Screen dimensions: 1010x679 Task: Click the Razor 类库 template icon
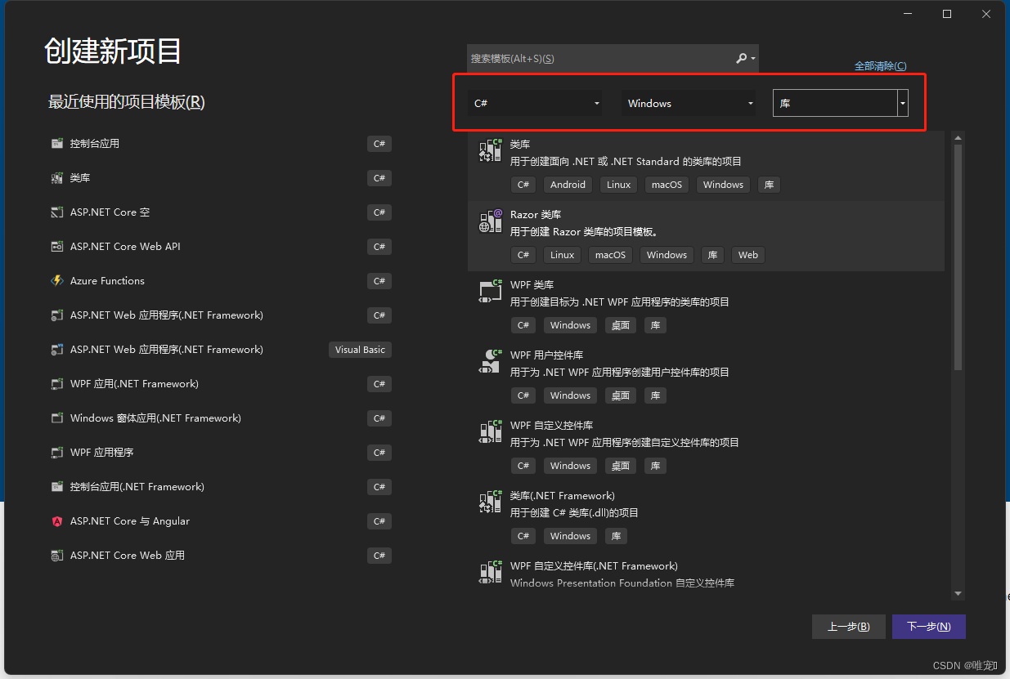coord(490,221)
